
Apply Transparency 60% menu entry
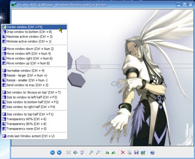(x=34, y=119)
